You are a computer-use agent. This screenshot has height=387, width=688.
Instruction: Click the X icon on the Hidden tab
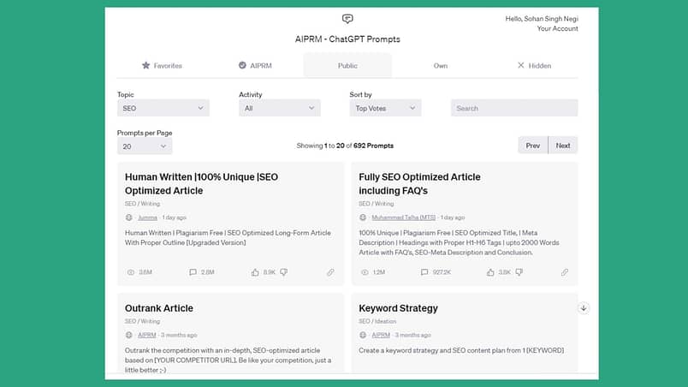pyautogui.click(x=521, y=65)
